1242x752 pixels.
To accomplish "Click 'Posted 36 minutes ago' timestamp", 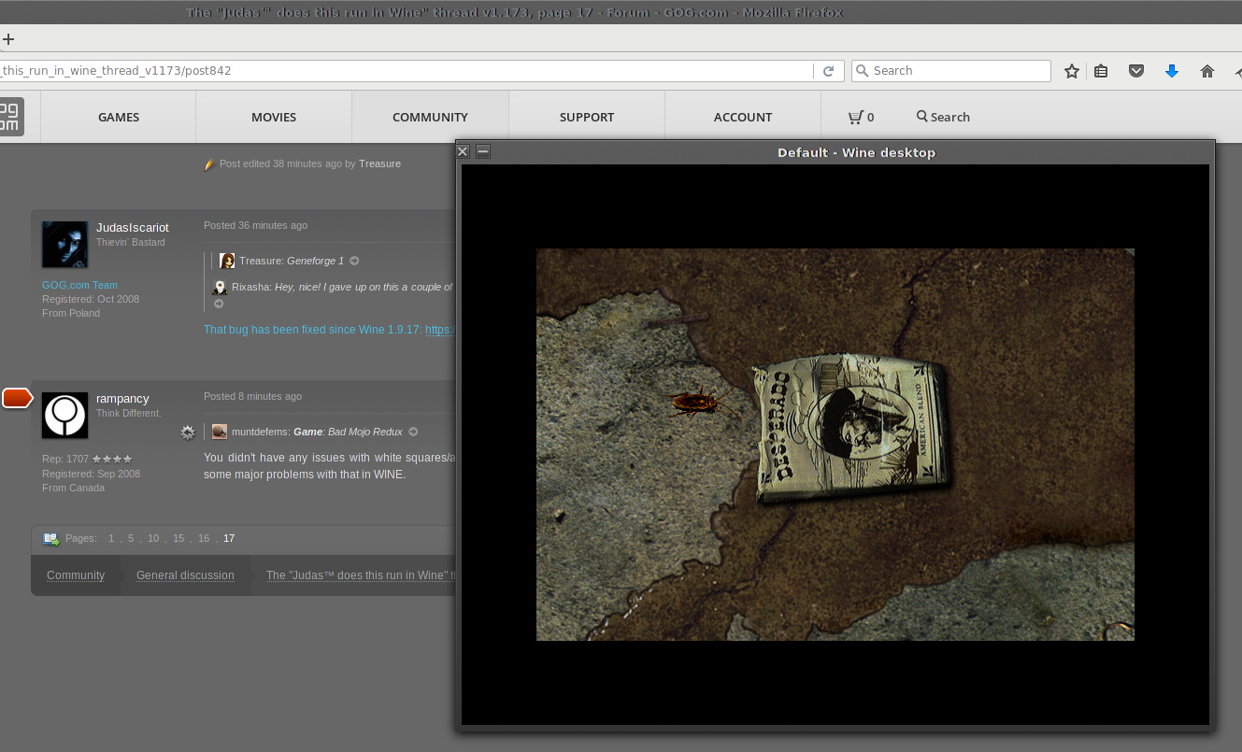I will click(x=255, y=225).
